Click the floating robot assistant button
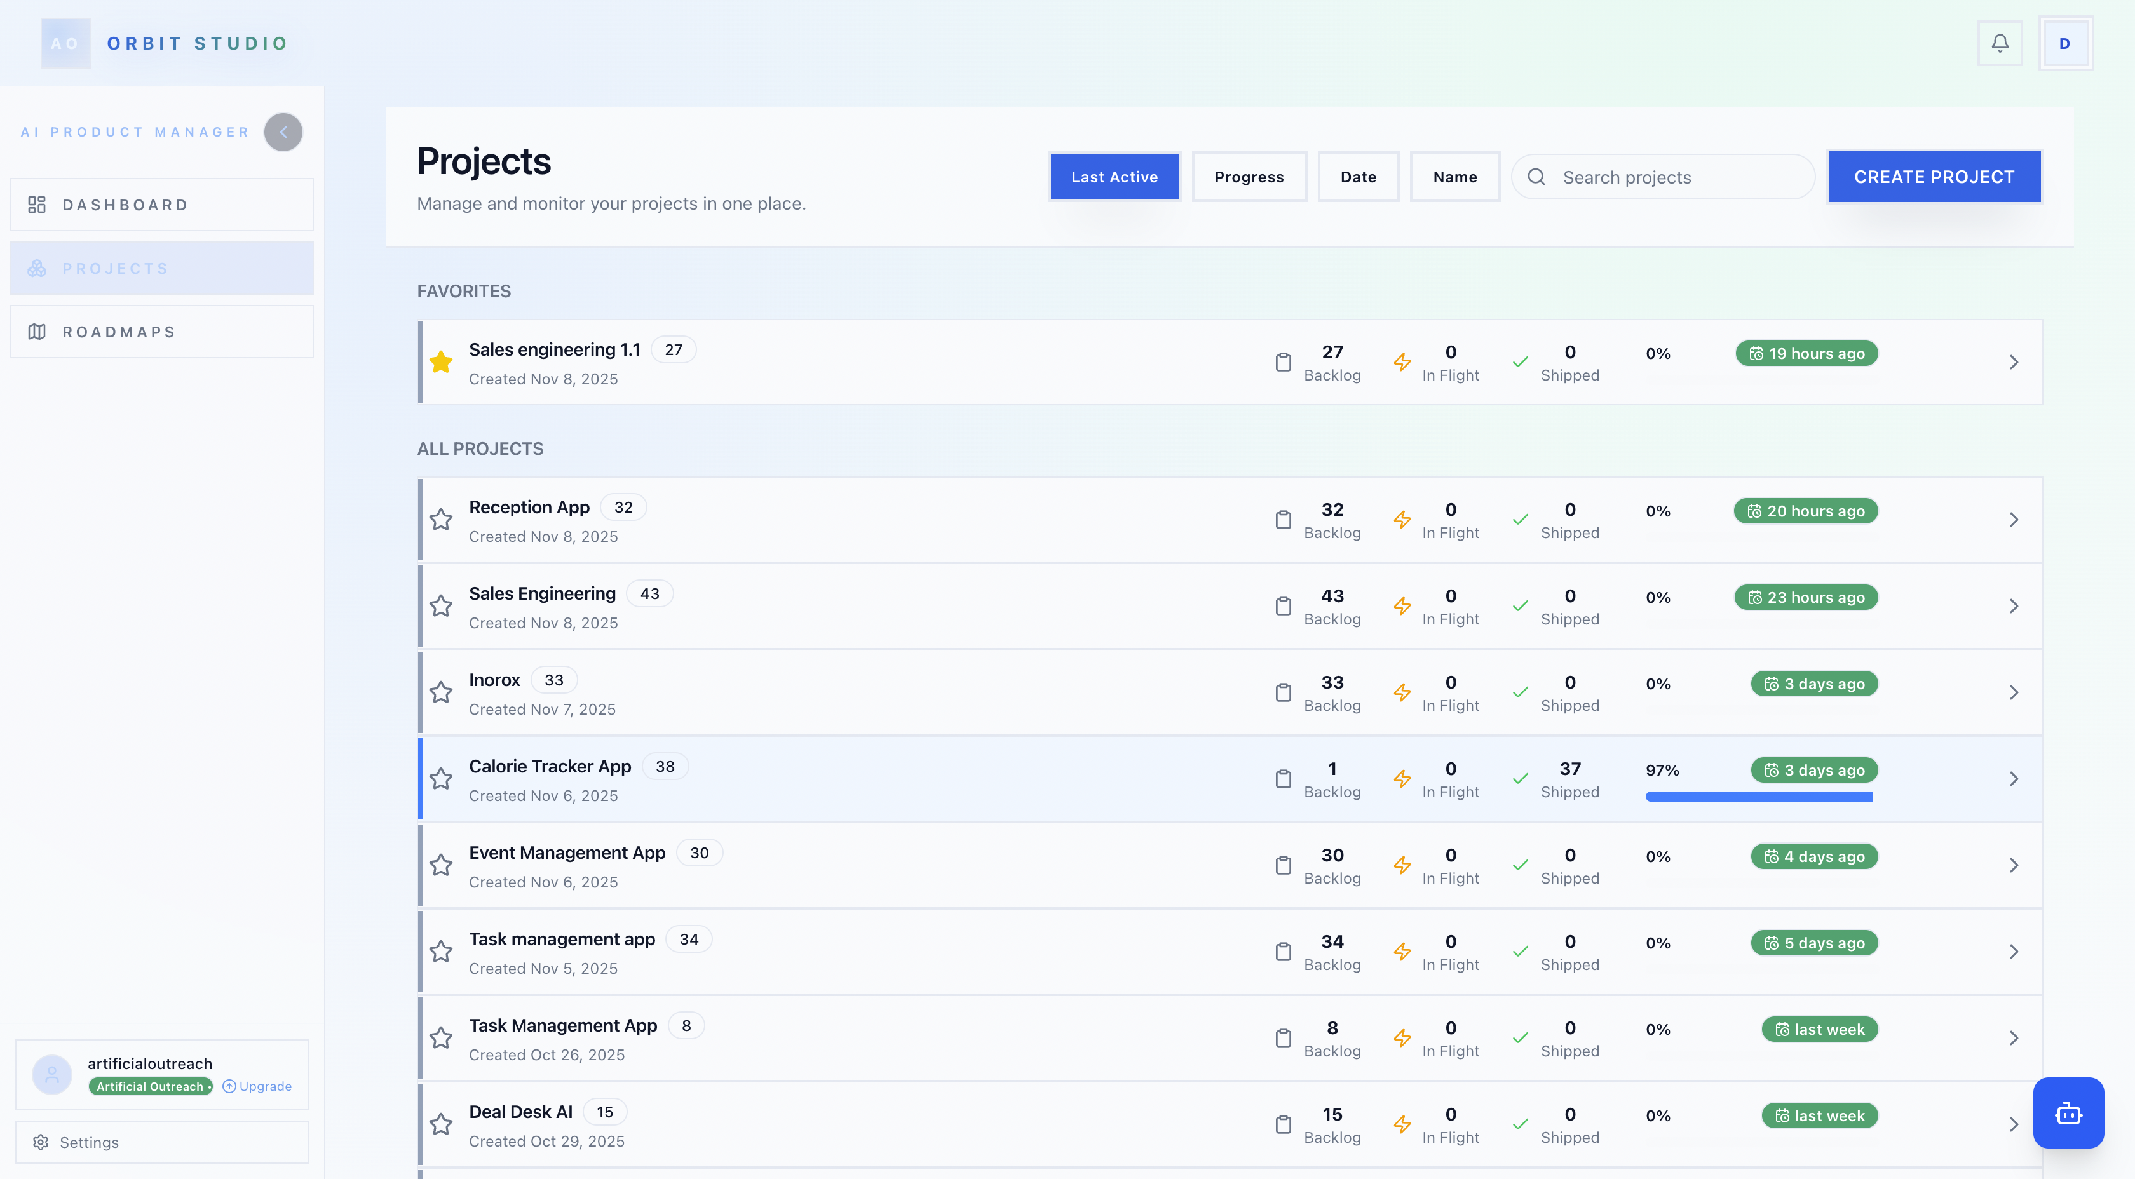The width and height of the screenshot is (2135, 1179). (2069, 1113)
